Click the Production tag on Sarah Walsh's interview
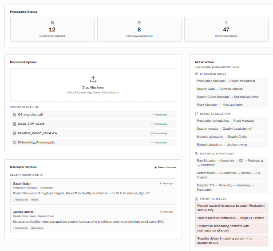Viewport: 273px width, 251px height. click(21, 200)
